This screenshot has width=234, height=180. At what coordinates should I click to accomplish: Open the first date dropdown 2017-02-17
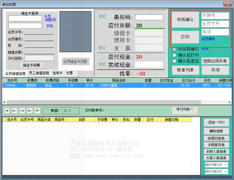(x=226, y=165)
